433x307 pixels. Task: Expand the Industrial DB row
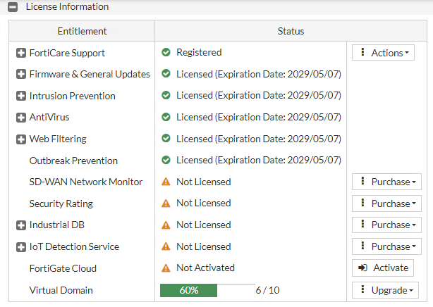[21, 225]
